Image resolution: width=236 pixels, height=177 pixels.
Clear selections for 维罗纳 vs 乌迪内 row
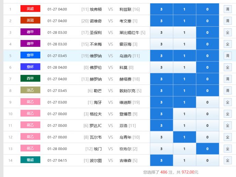click(227, 56)
